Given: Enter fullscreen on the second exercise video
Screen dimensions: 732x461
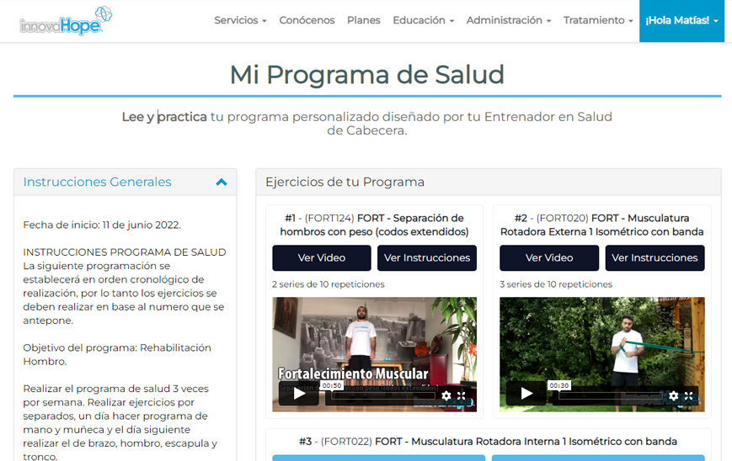Looking at the screenshot, I should pos(688,395).
